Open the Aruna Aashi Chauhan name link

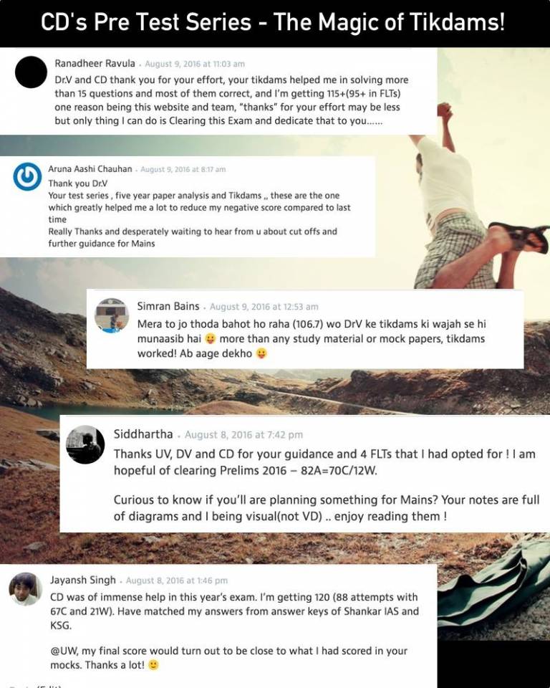tap(90, 169)
